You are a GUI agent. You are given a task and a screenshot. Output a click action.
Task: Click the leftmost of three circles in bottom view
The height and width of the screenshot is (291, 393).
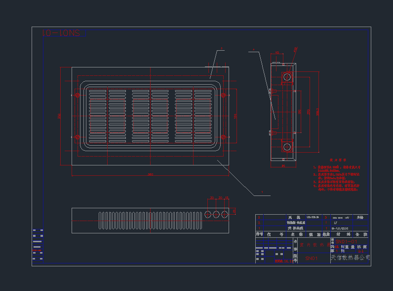208,214
